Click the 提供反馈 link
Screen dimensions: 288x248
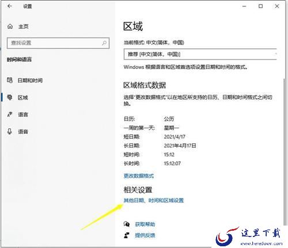(145, 235)
